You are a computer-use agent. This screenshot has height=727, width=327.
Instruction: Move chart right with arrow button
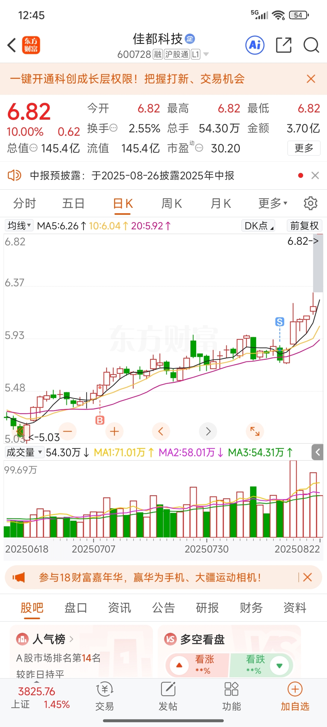208,431
